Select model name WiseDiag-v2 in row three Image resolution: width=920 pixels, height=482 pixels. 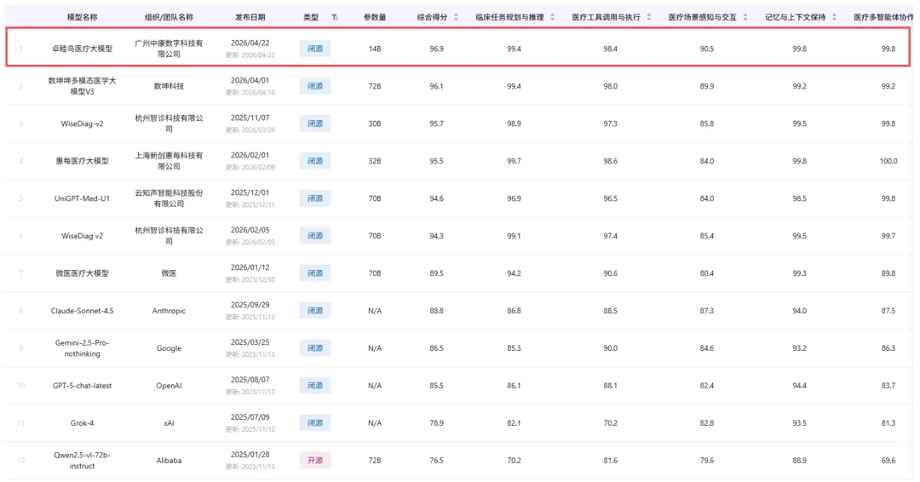(x=82, y=123)
